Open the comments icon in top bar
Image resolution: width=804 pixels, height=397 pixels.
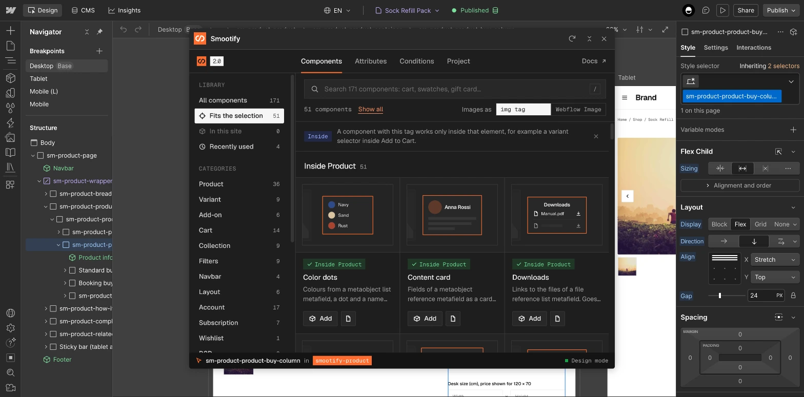[706, 10]
